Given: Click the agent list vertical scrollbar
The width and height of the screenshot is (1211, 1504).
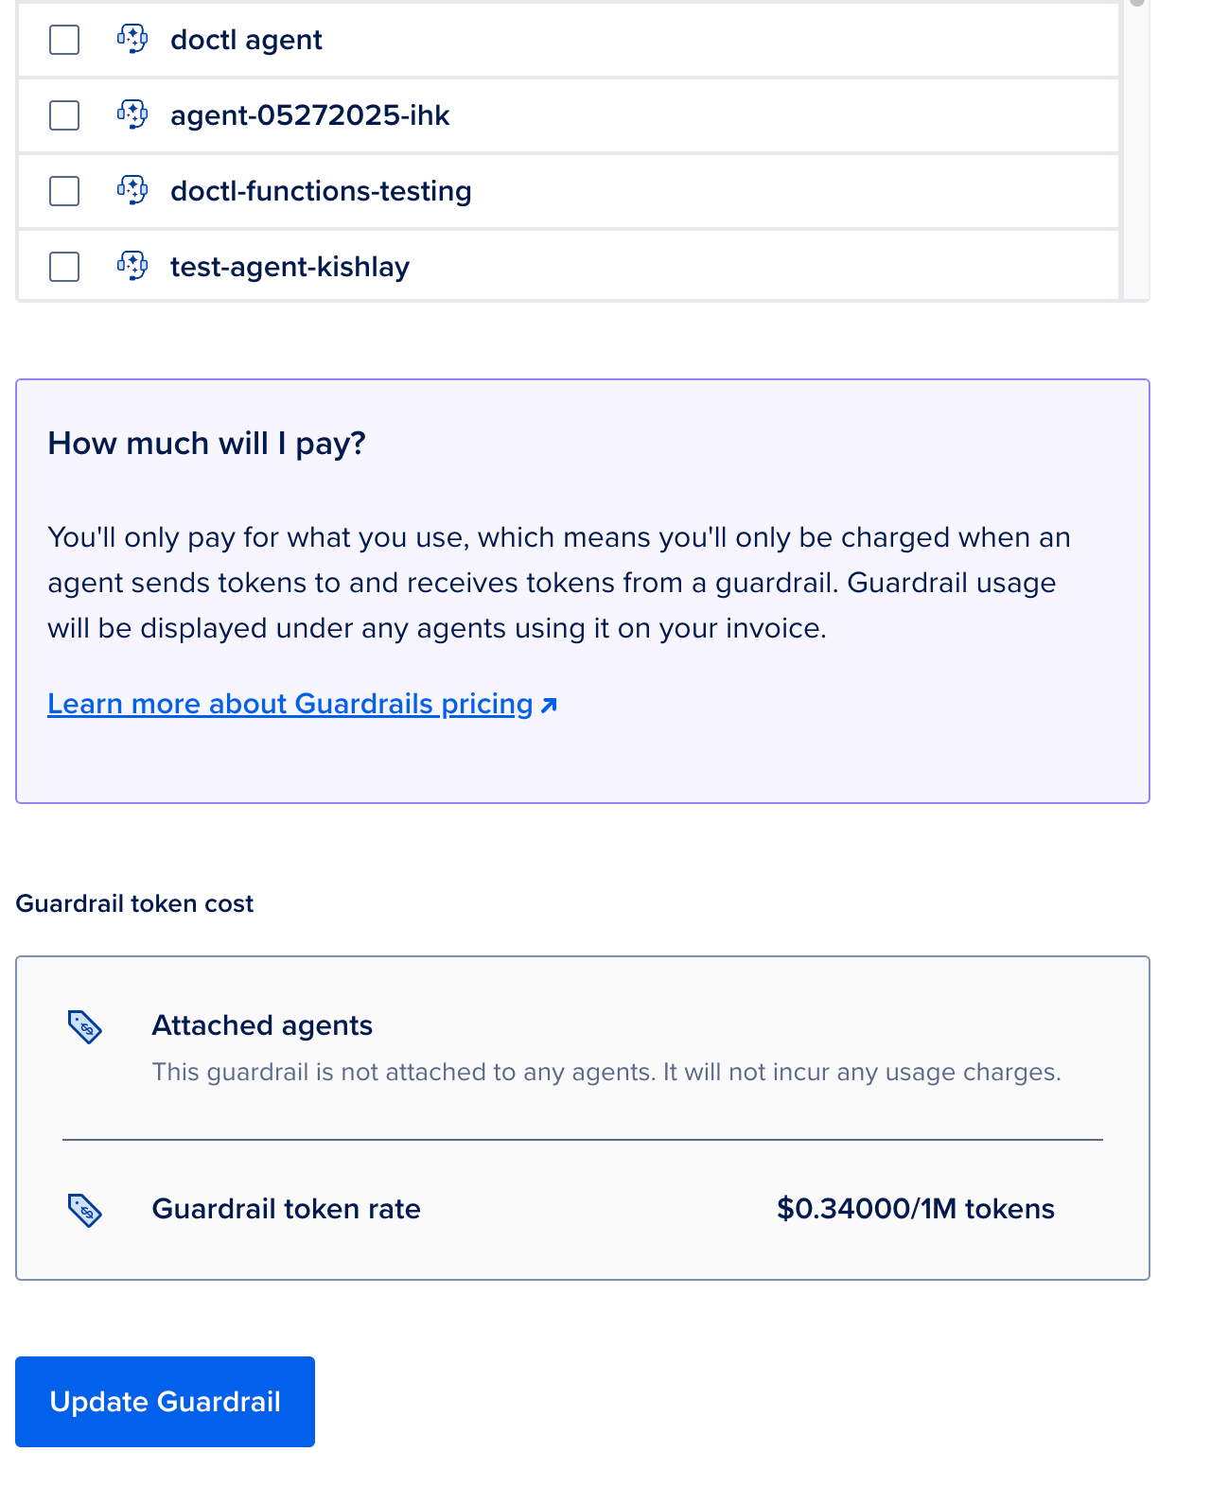Looking at the screenshot, I should tap(1136, 149).
